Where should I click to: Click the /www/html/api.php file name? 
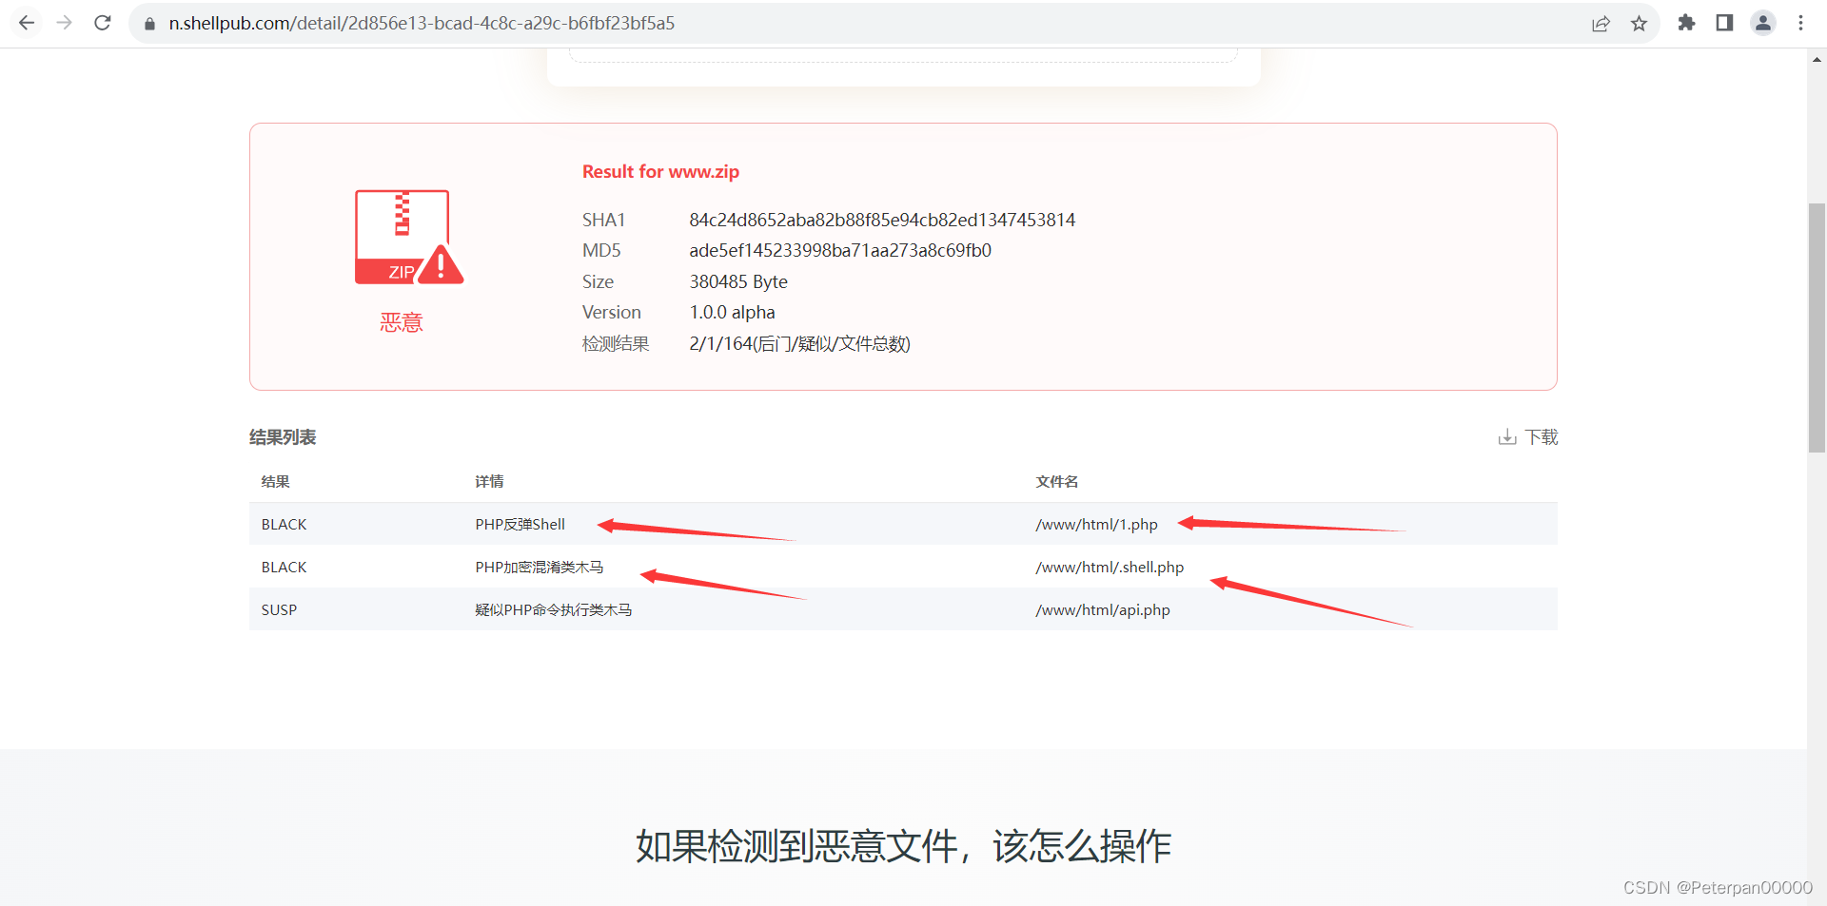click(x=1103, y=609)
